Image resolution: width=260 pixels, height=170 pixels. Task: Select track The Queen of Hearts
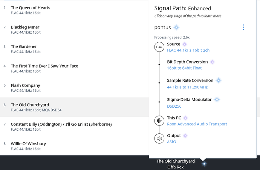point(74,10)
